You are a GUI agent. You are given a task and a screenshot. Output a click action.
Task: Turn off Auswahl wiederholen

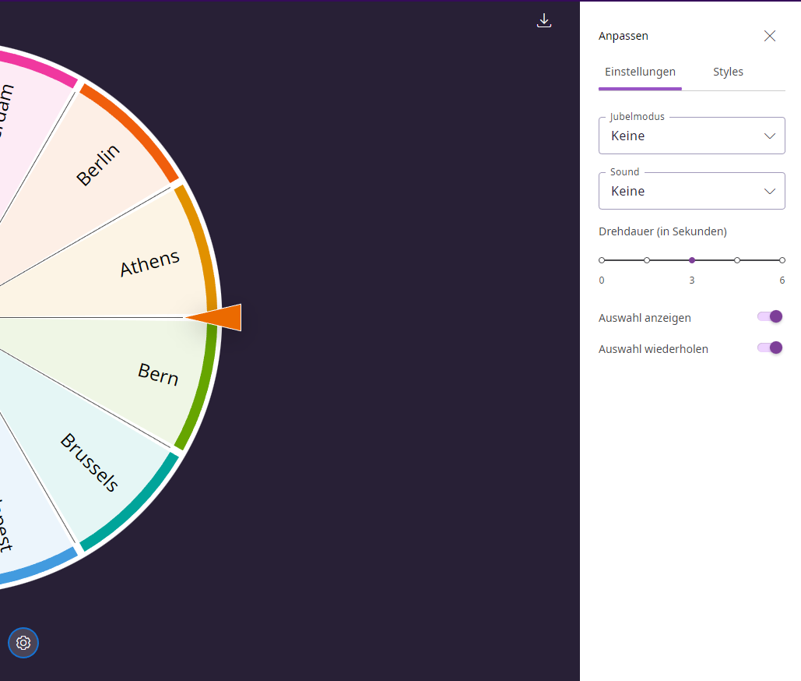click(769, 348)
